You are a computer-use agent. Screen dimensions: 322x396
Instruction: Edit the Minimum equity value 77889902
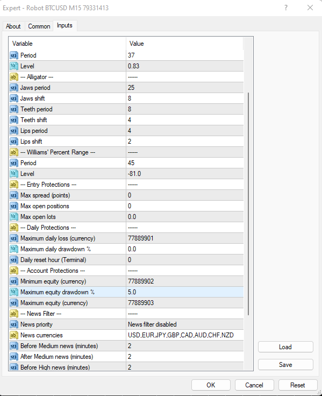tap(185, 281)
